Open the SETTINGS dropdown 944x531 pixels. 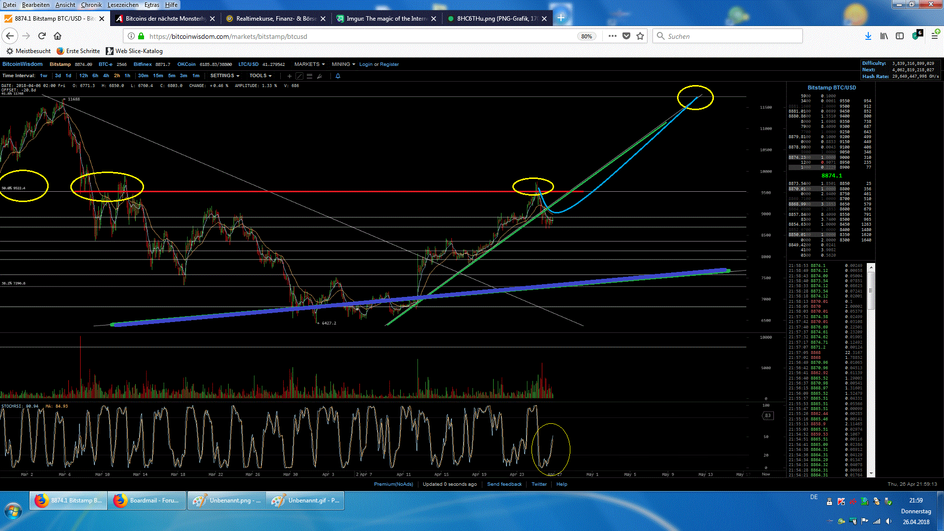pos(225,76)
